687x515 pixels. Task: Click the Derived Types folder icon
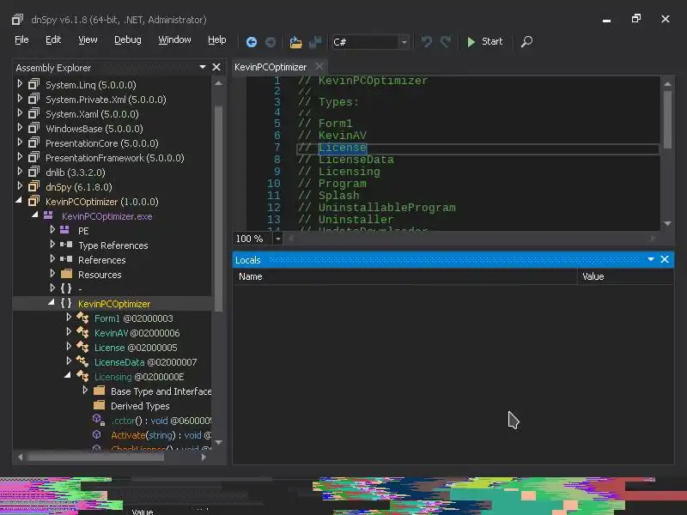(x=100, y=405)
